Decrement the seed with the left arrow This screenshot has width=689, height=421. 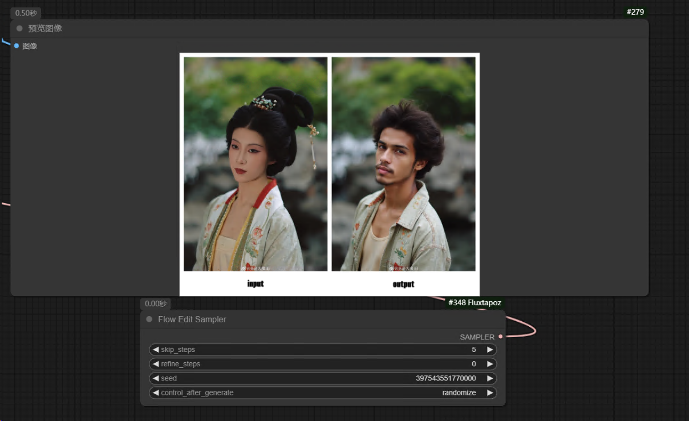point(156,378)
